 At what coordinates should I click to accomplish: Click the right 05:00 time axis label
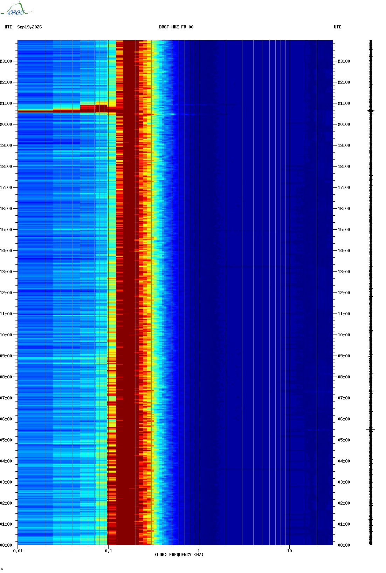point(344,440)
